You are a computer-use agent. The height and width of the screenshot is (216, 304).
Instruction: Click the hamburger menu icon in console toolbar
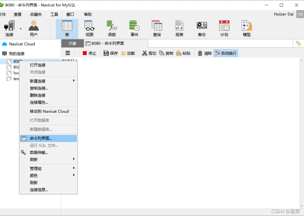point(68,53)
